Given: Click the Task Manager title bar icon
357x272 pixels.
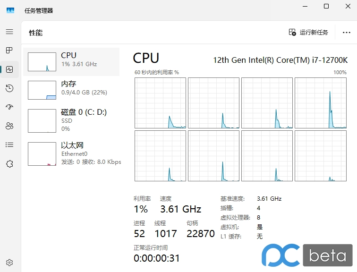Looking at the screenshot, I should coord(10,10).
